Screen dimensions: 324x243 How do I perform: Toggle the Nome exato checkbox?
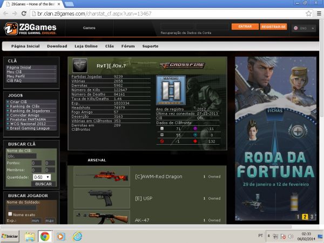pyautogui.click(x=10, y=214)
